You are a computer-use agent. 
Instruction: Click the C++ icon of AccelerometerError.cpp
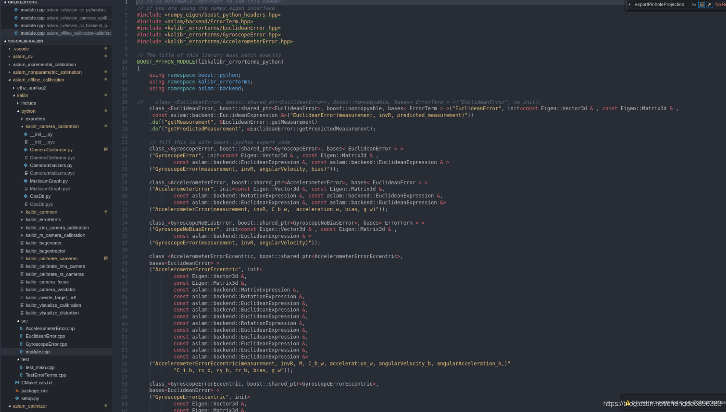coord(21,328)
